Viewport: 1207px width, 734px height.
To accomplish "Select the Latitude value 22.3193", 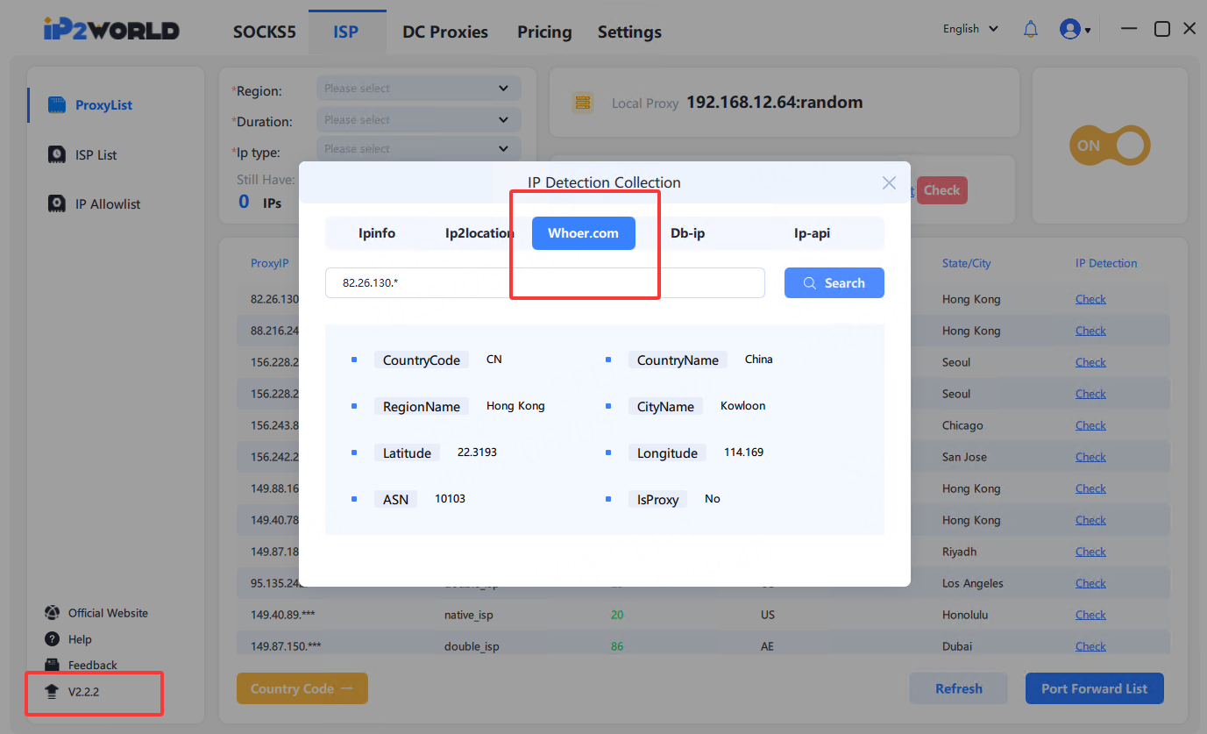I will (x=477, y=453).
